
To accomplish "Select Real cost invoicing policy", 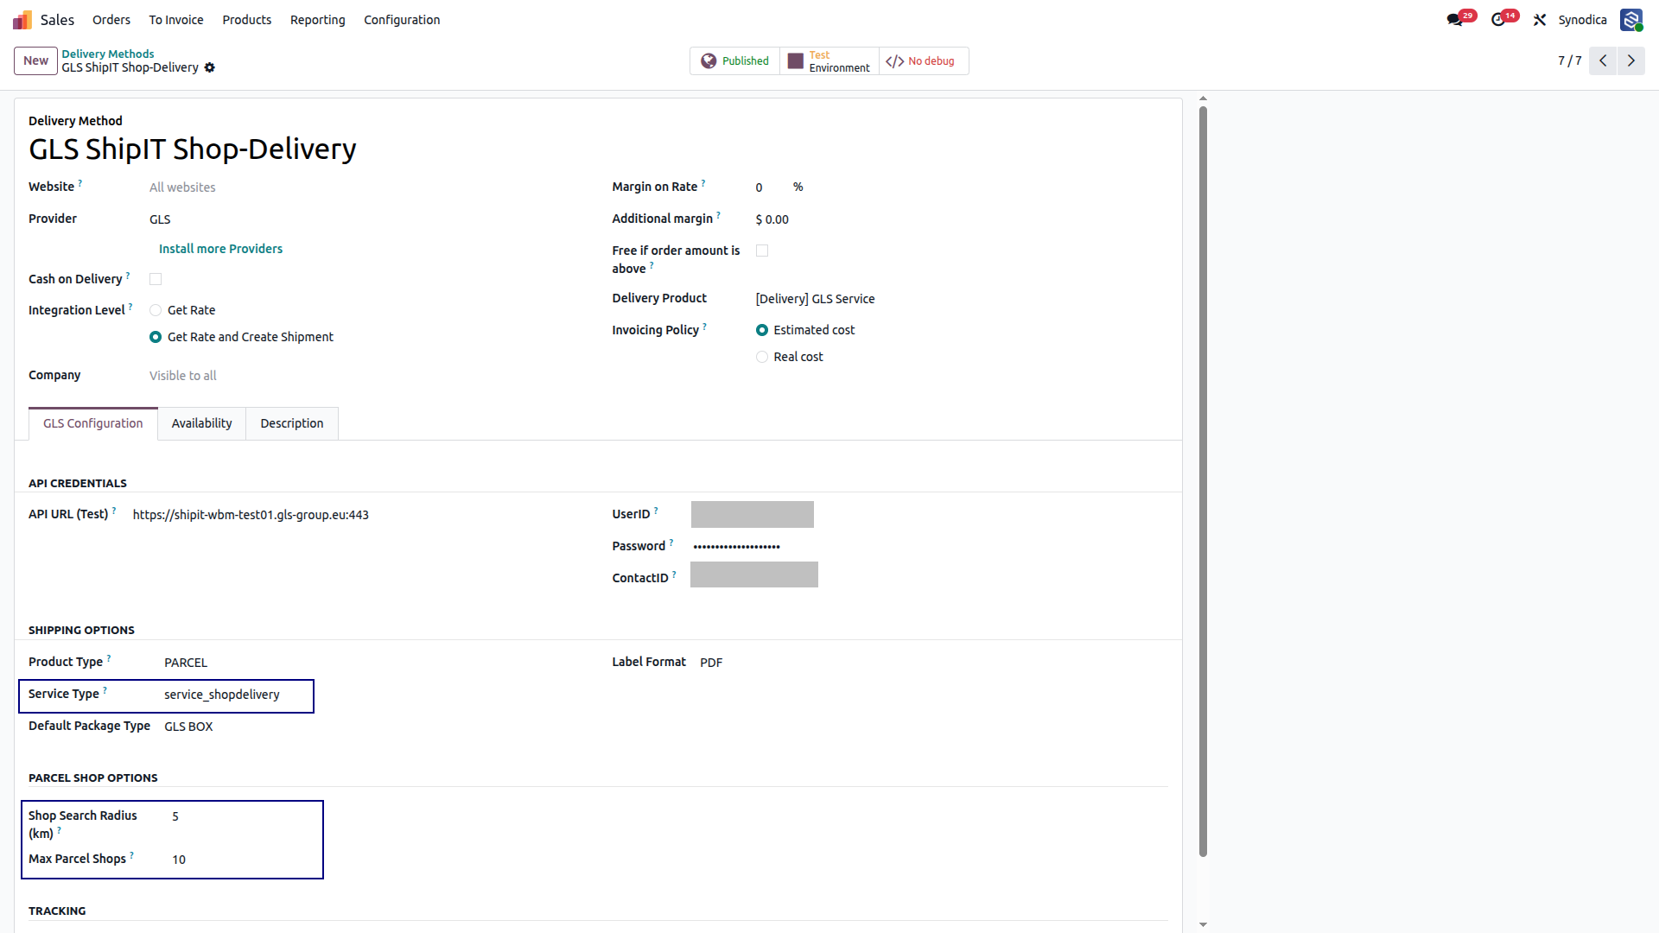I will (762, 357).
